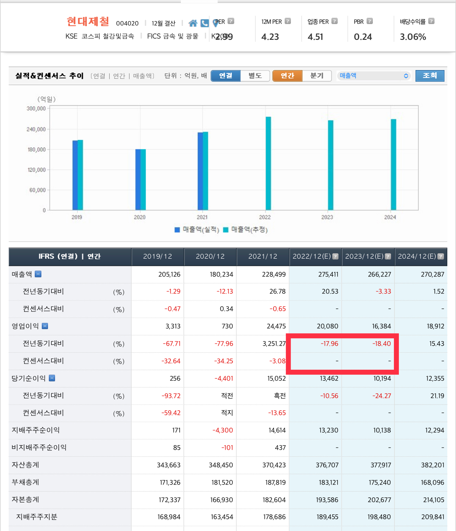Click the 영업이익 value 18,912
The height and width of the screenshot is (531, 456).
tap(435, 326)
